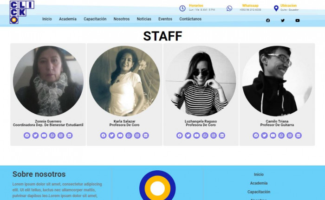Click the footer Academia link
The width and height of the screenshot is (325, 200).
point(259,183)
